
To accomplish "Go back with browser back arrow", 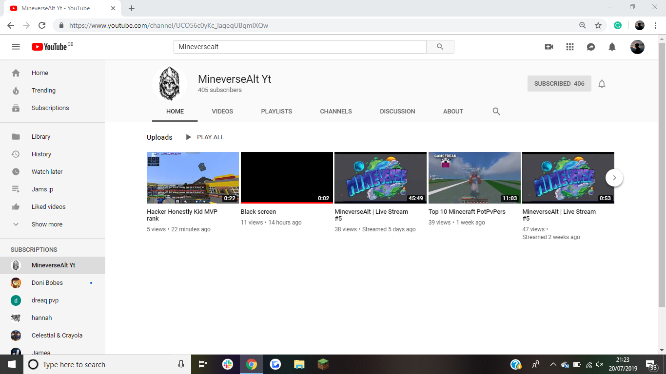I will point(11,25).
